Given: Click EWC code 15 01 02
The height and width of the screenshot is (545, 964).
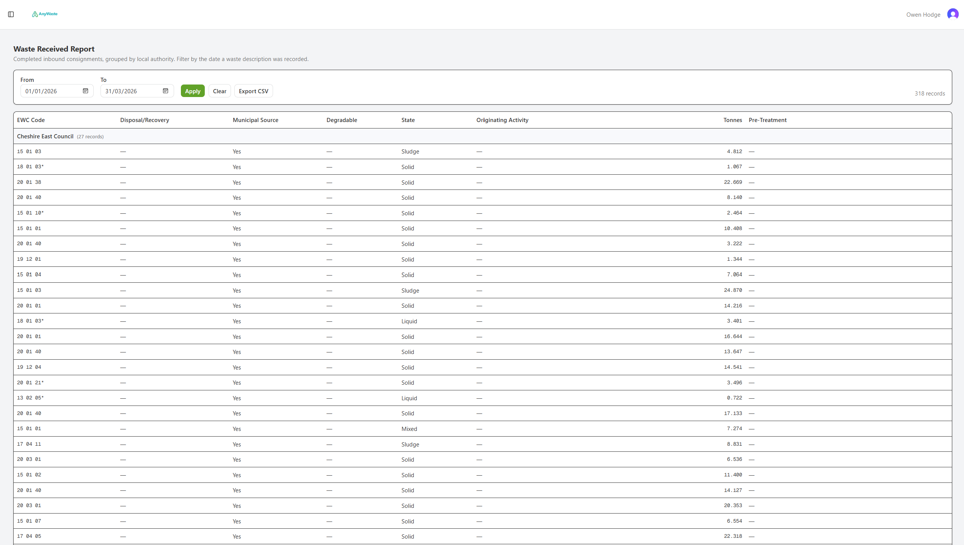Looking at the screenshot, I should (29, 475).
